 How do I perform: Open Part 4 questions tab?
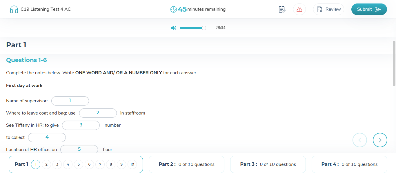(x=349, y=164)
